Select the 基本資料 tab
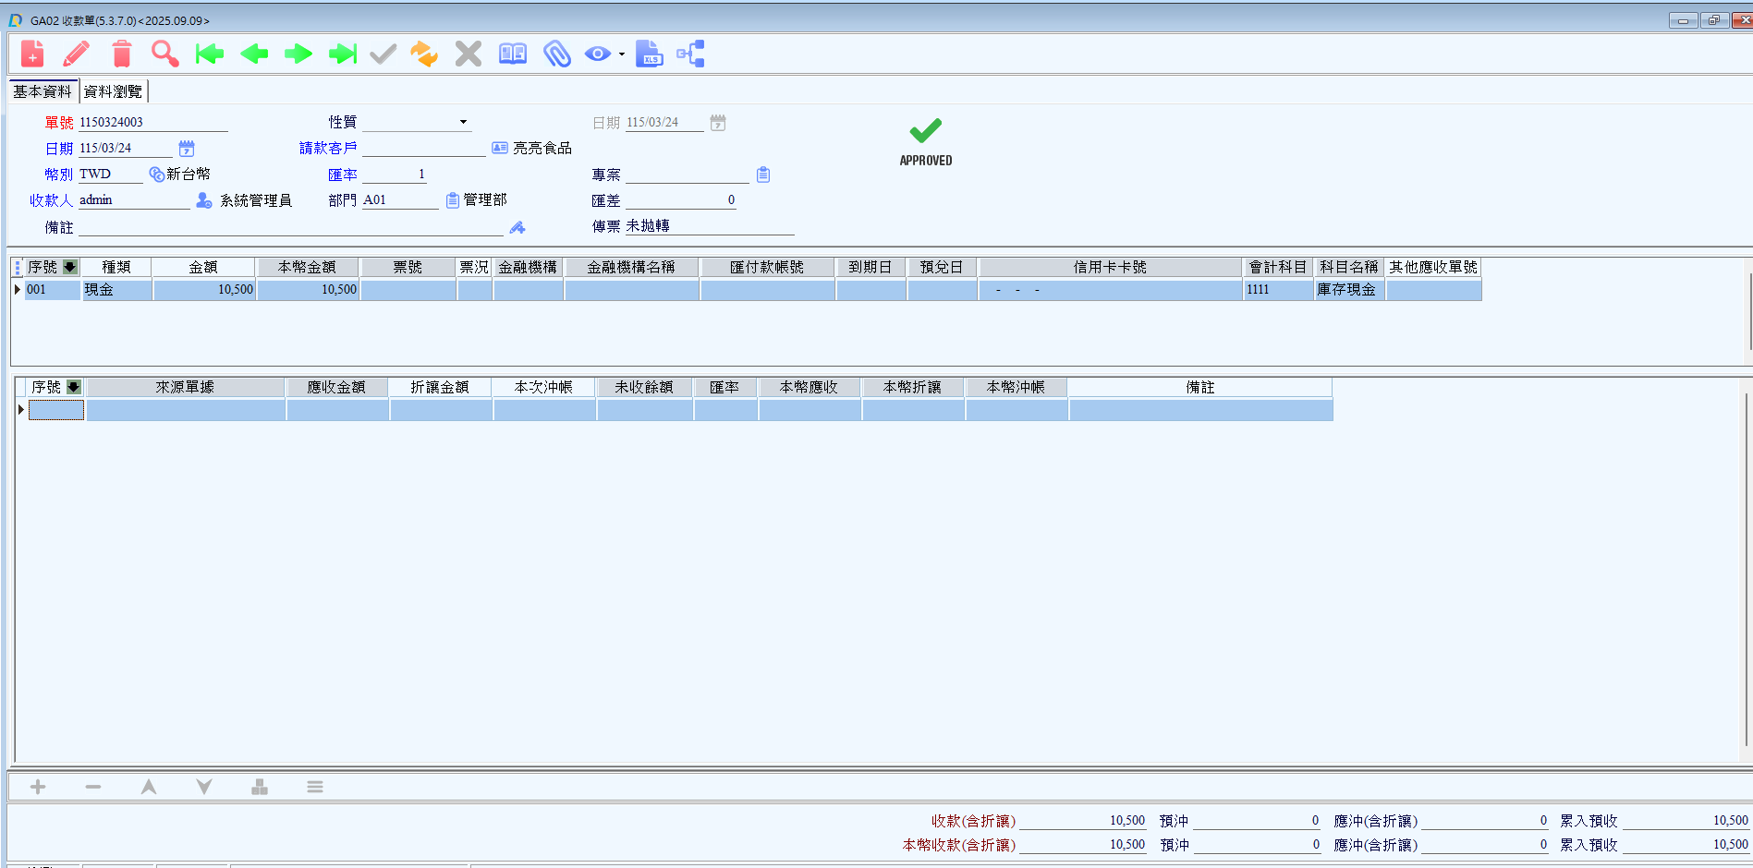 click(43, 91)
